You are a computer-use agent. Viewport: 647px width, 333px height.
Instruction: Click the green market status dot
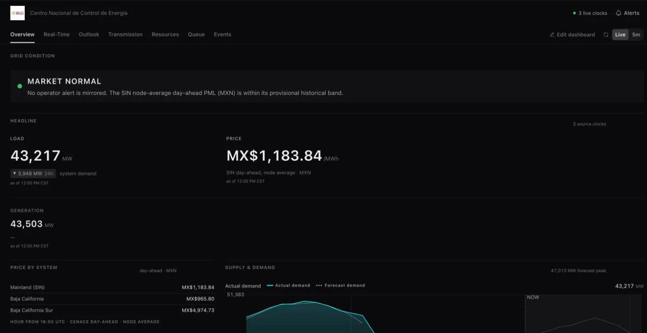click(20, 86)
